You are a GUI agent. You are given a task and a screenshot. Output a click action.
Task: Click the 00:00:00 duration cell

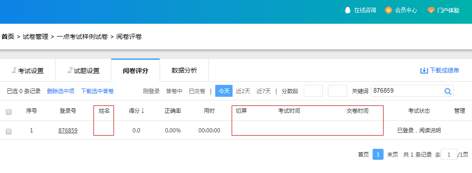(x=209, y=131)
